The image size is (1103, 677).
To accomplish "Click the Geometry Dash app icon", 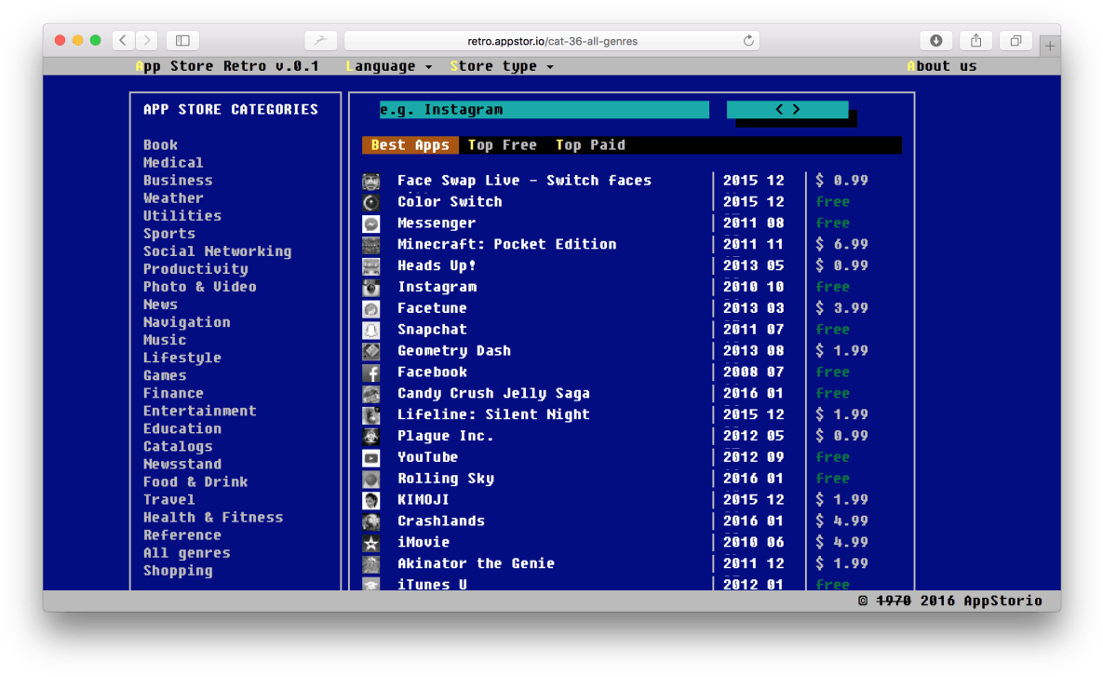I will pyautogui.click(x=370, y=351).
